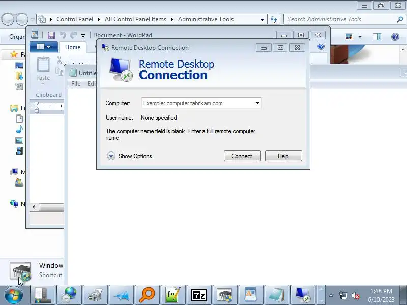Click All Control Panel Items breadcrumb
407x305 pixels.
135,19
